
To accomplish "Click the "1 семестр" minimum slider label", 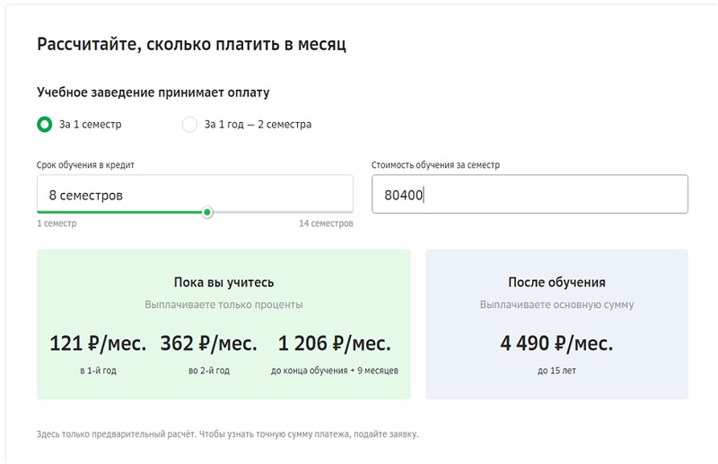I will tap(57, 223).
